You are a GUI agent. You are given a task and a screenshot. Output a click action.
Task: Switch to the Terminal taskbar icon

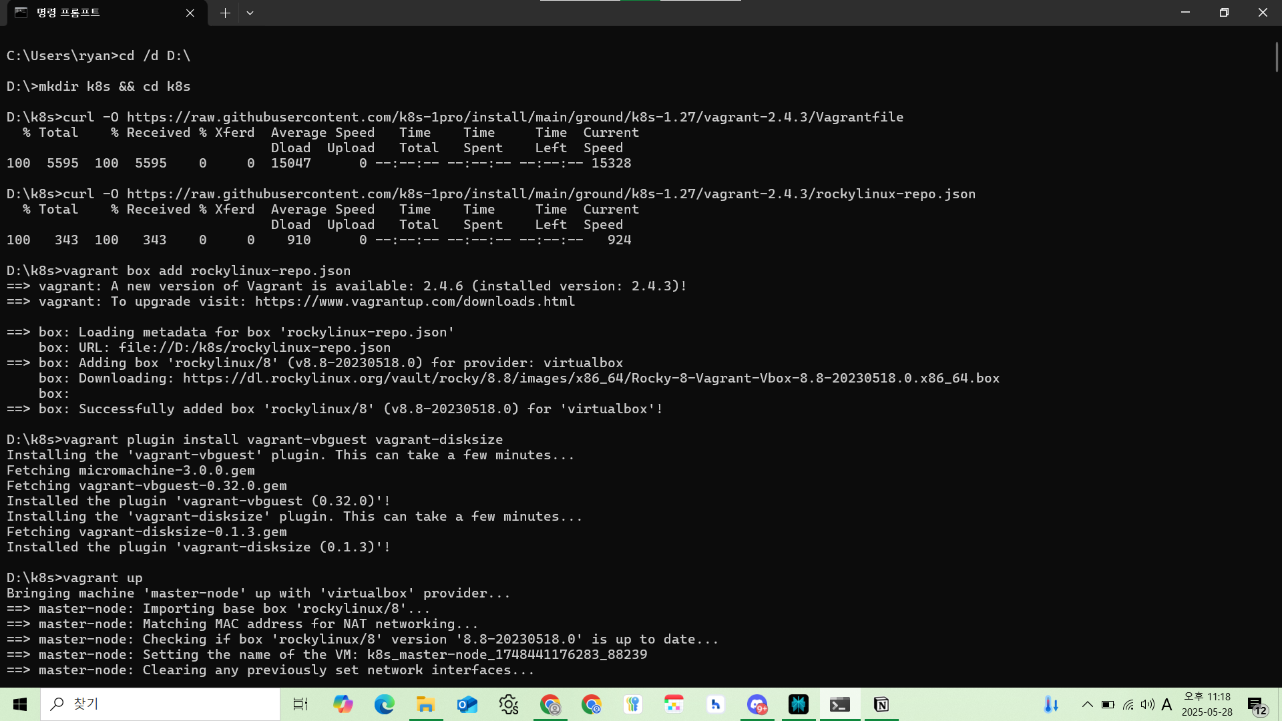(x=840, y=704)
